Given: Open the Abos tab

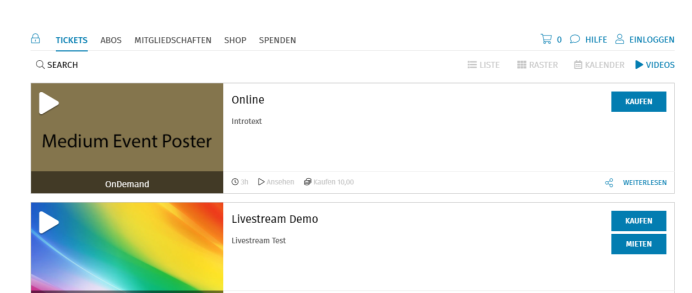Looking at the screenshot, I should [111, 40].
